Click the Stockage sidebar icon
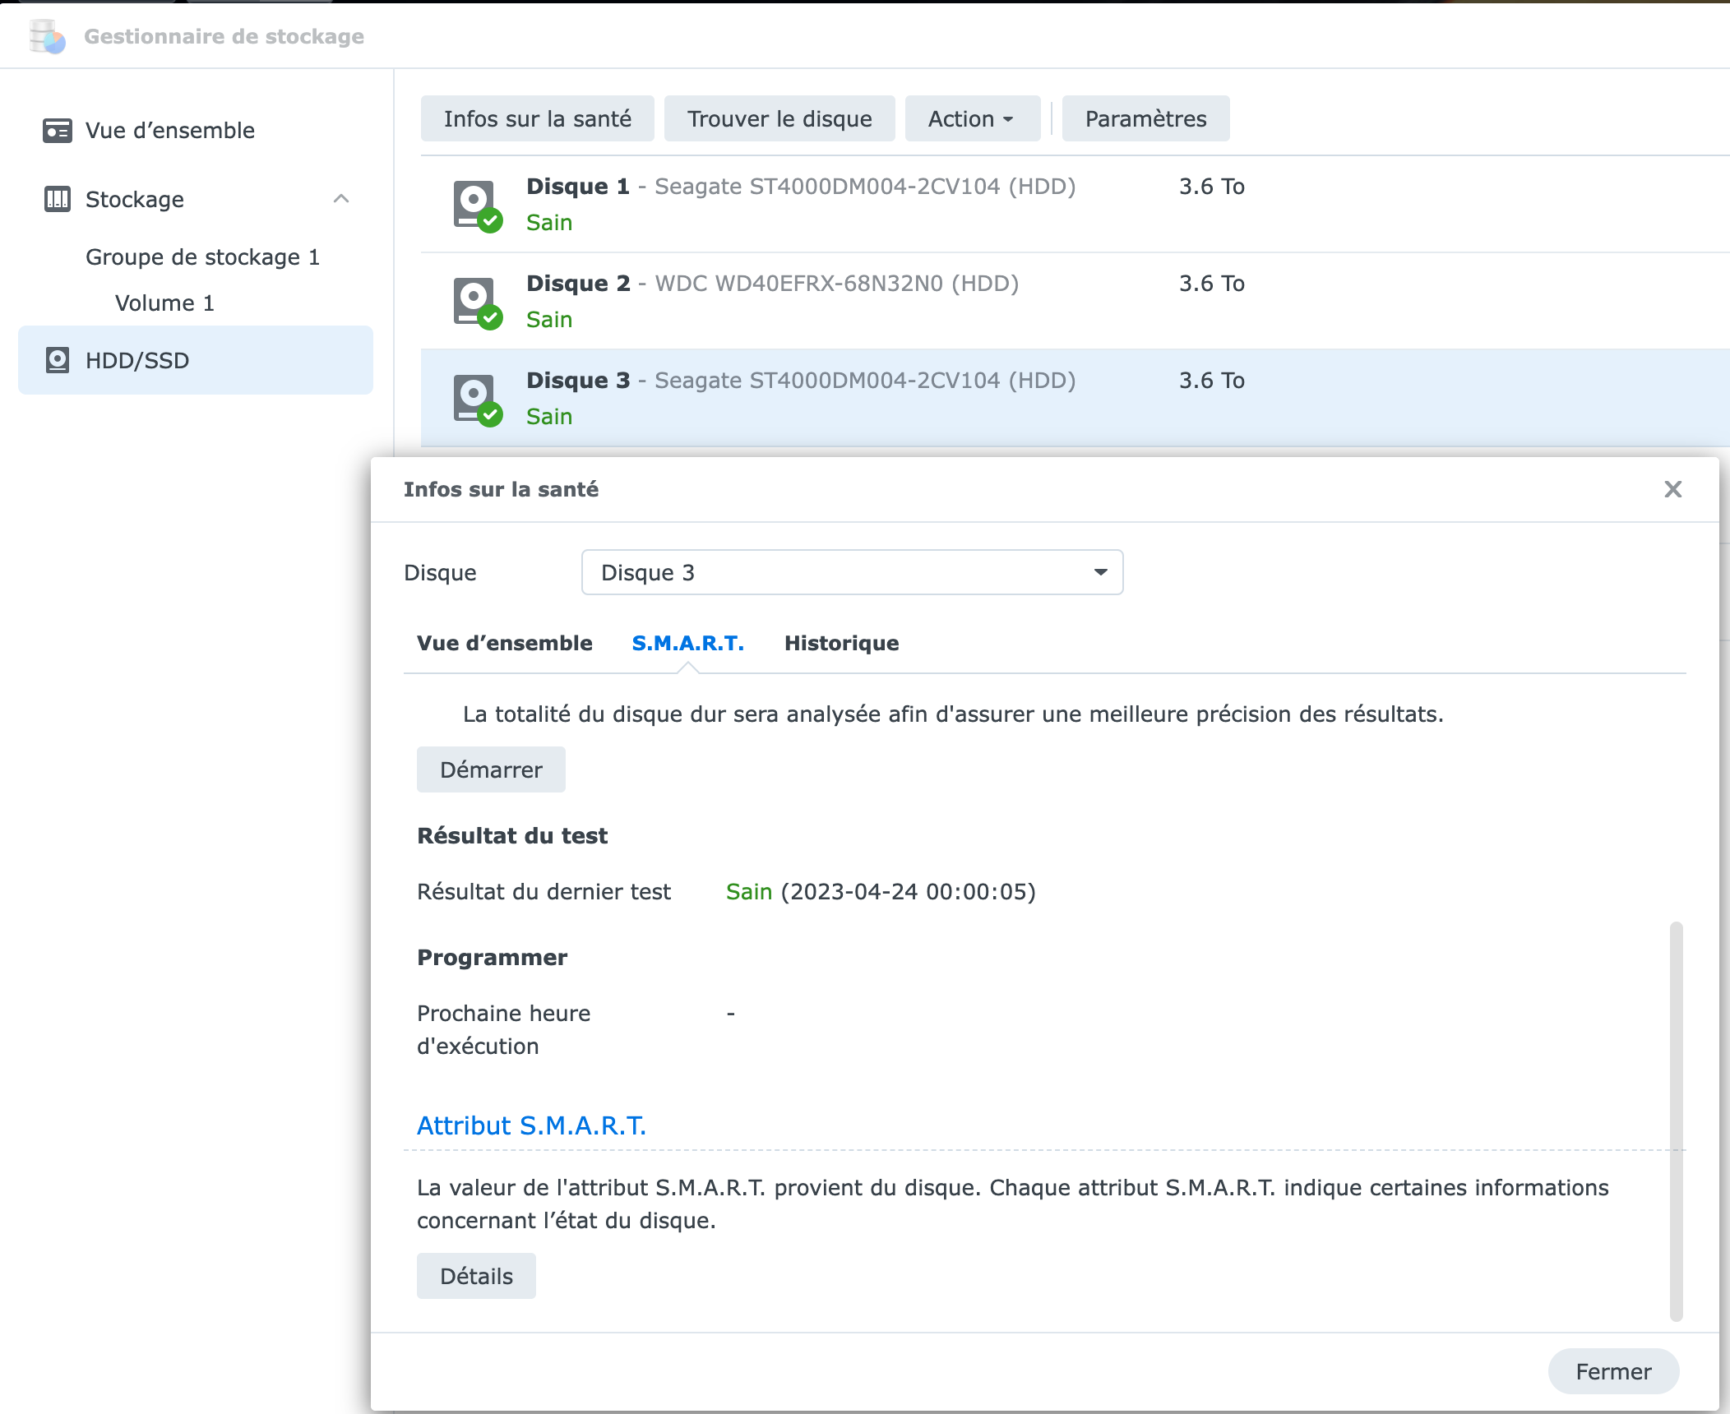Image resolution: width=1730 pixels, height=1414 pixels. tap(57, 200)
